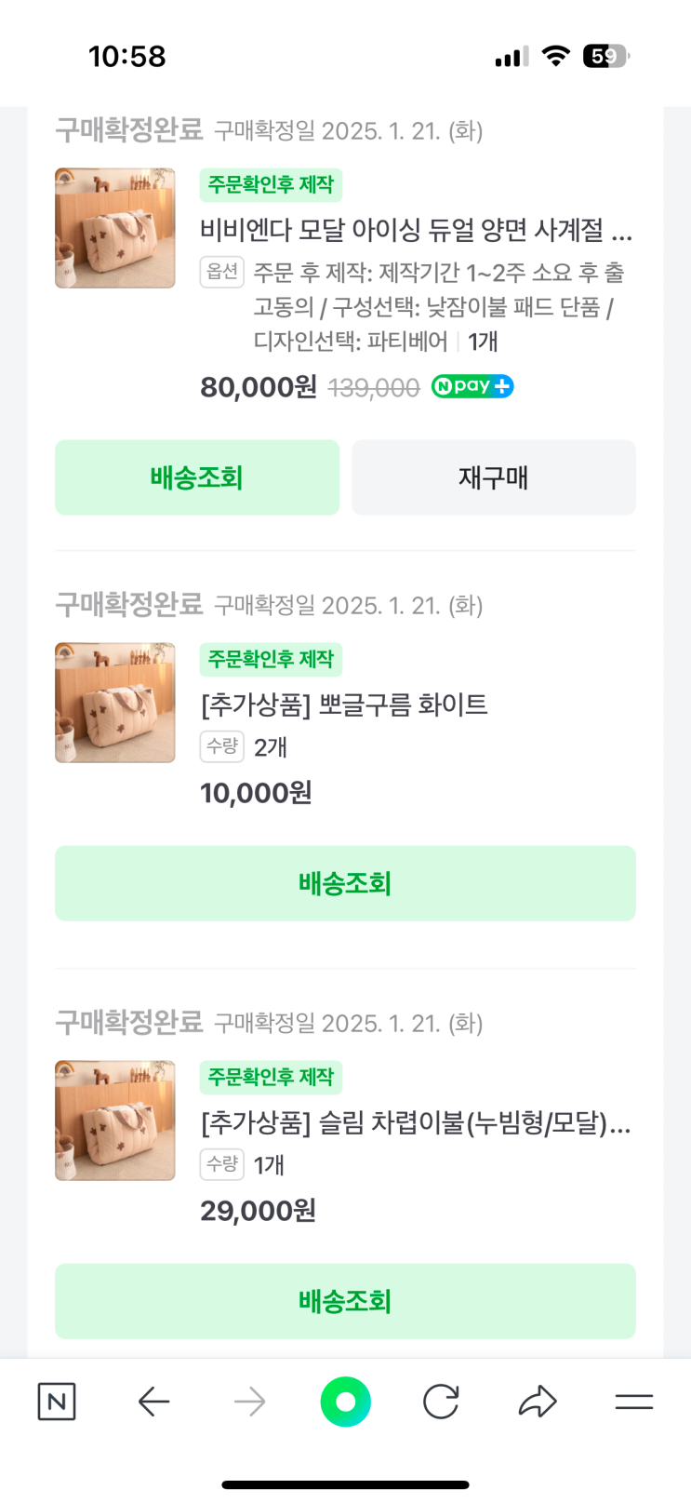Tap the battery indicator in status bar

point(605,57)
